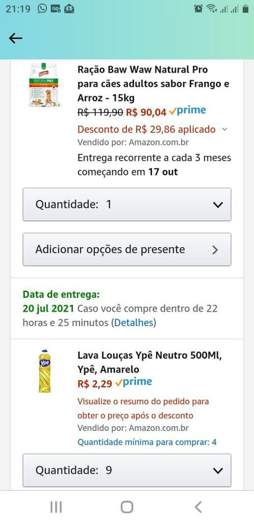Open the Ração Baw Waw Natural Pro title
The image size is (254, 524).
click(x=153, y=84)
